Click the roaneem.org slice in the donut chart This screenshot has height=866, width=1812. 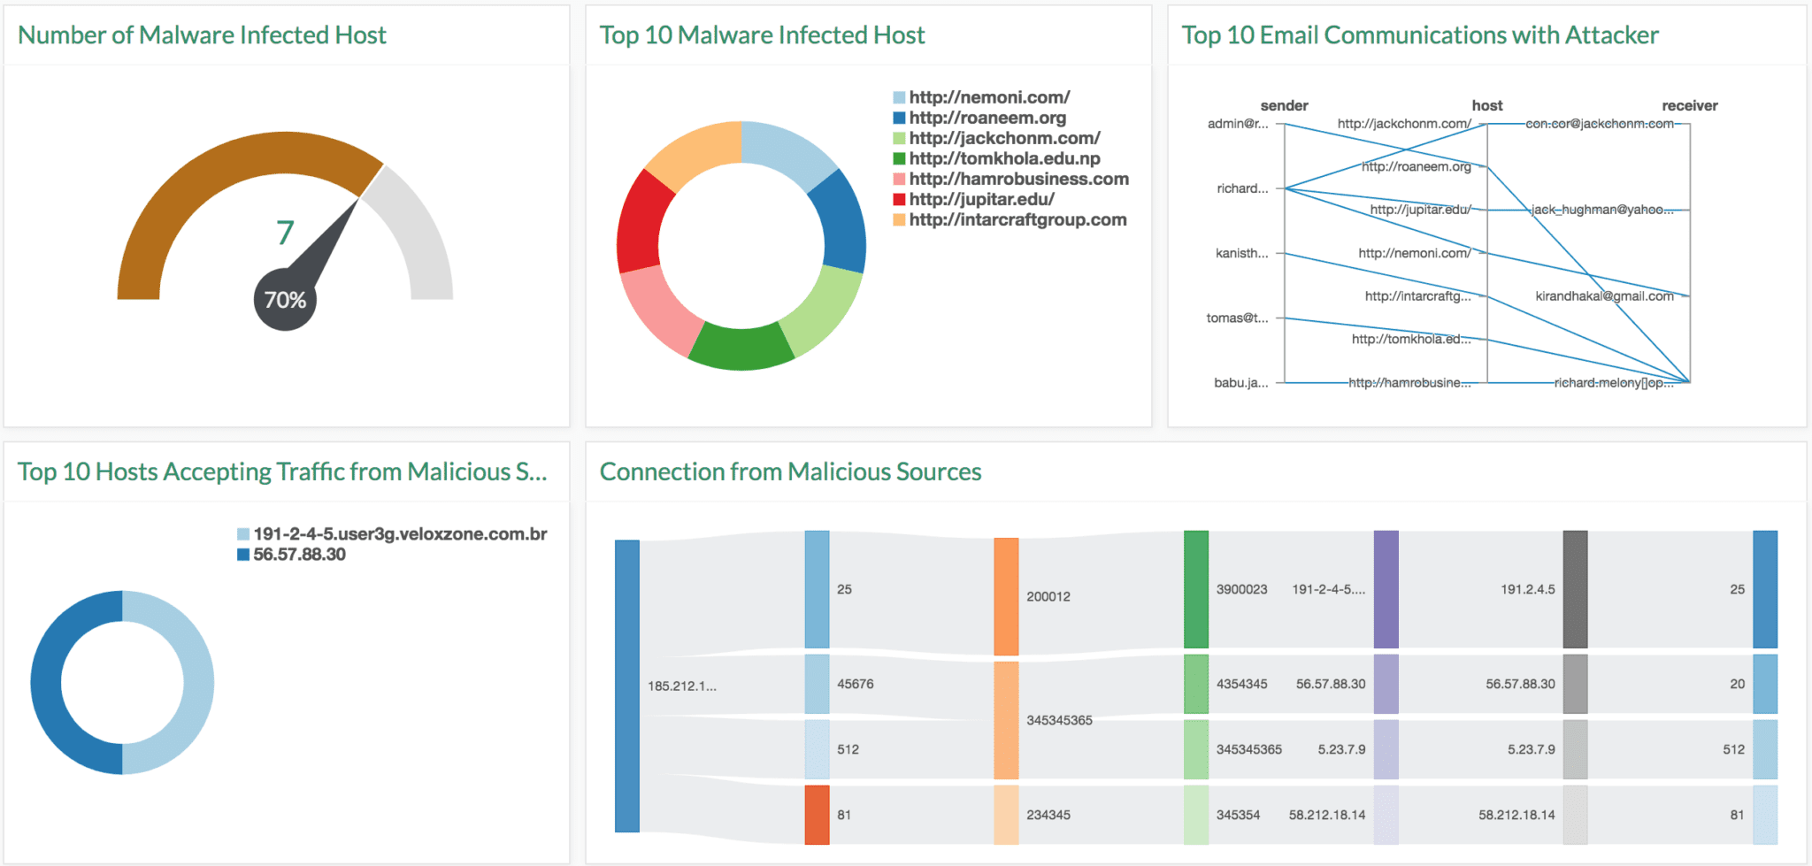pos(842,221)
